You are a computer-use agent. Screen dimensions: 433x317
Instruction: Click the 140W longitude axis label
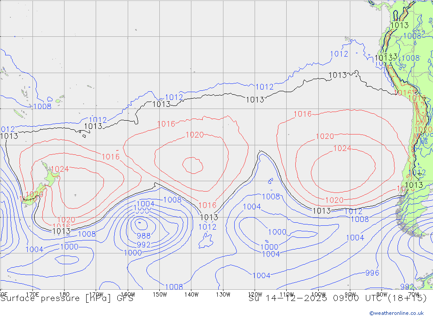point(191,295)
